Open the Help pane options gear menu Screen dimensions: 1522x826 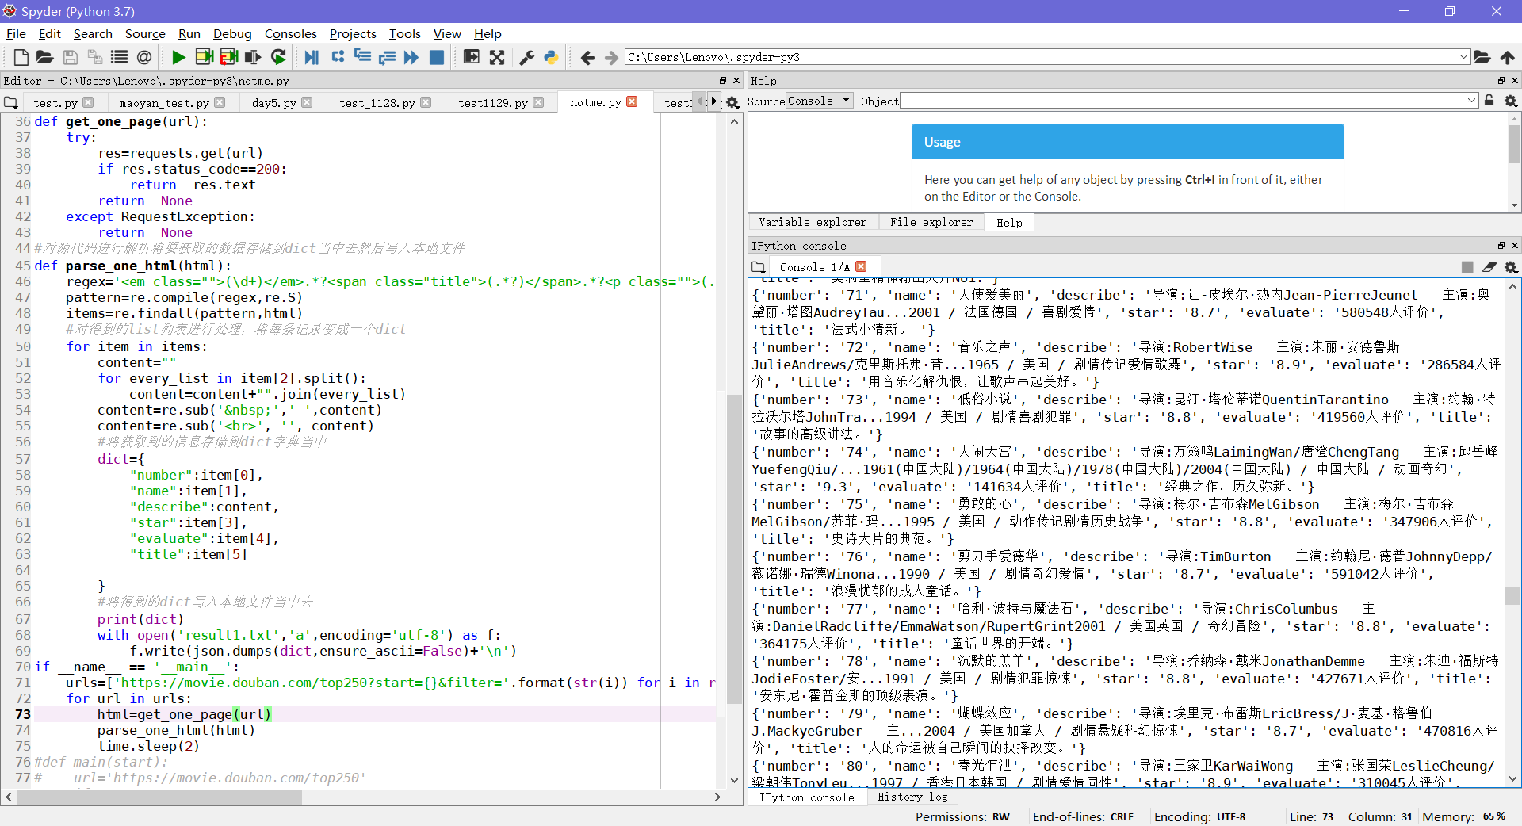pyautogui.click(x=1512, y=101)
